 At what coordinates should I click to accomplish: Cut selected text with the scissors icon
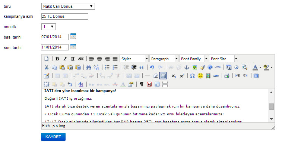[x=47, y=67]
